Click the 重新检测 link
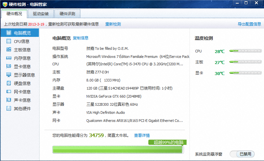Image resolution: width=264 pixels, height=161 pixels. click(x=113, y=24)
